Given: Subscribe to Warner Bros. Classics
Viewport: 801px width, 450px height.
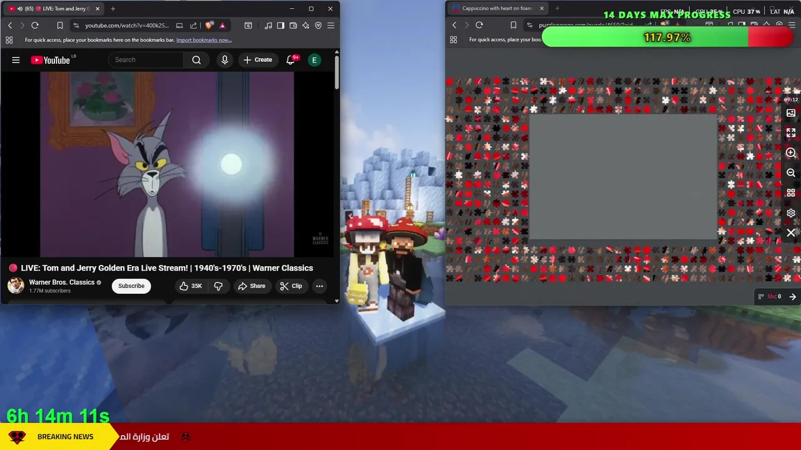Looking at the screenshot, I should tap(131, 286).
